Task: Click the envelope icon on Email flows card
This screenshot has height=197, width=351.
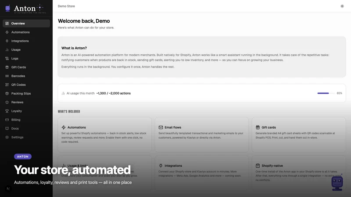Action: (161, 127)
